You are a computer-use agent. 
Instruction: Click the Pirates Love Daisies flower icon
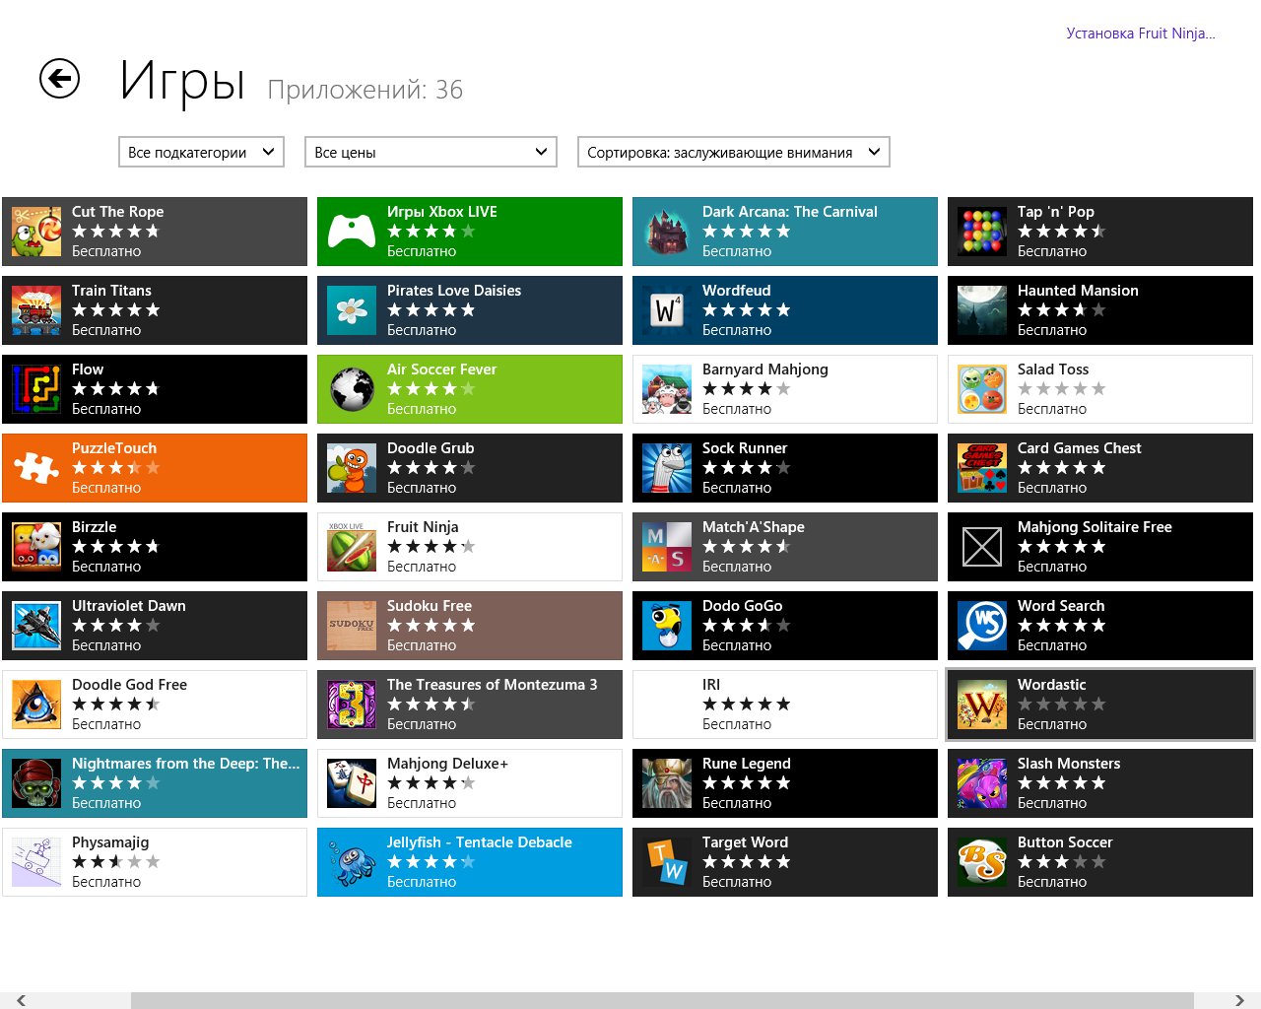click(352, 310)
